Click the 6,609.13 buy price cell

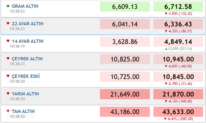click(125, 7)
